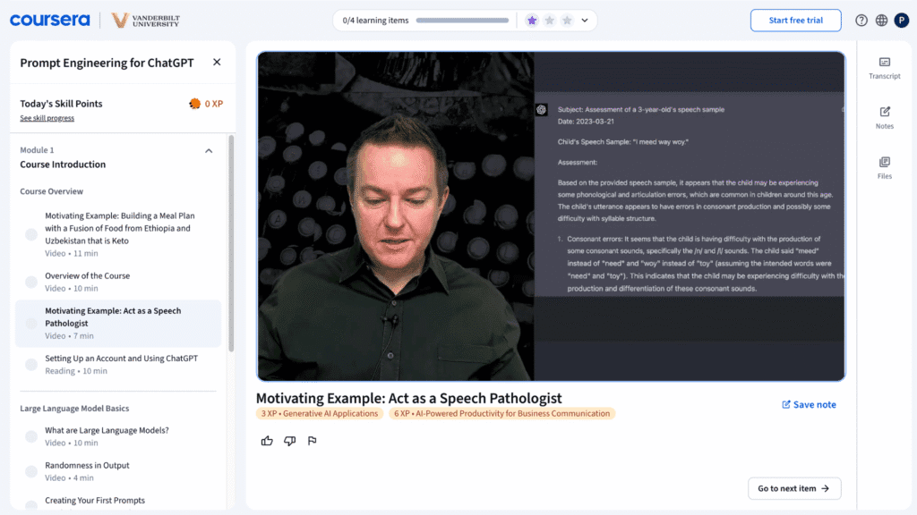917x515 pixels.
Task: Open the help question mark icon
Action: (x=861, y=21)
